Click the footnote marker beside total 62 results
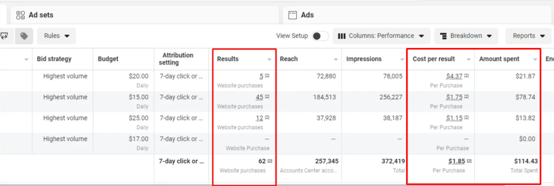This screenshot has width=554, height=186. [x=270, y=161]
